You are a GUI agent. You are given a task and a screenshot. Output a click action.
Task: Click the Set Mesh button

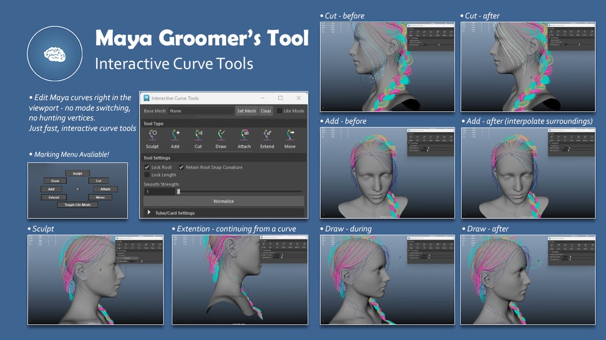246,111
